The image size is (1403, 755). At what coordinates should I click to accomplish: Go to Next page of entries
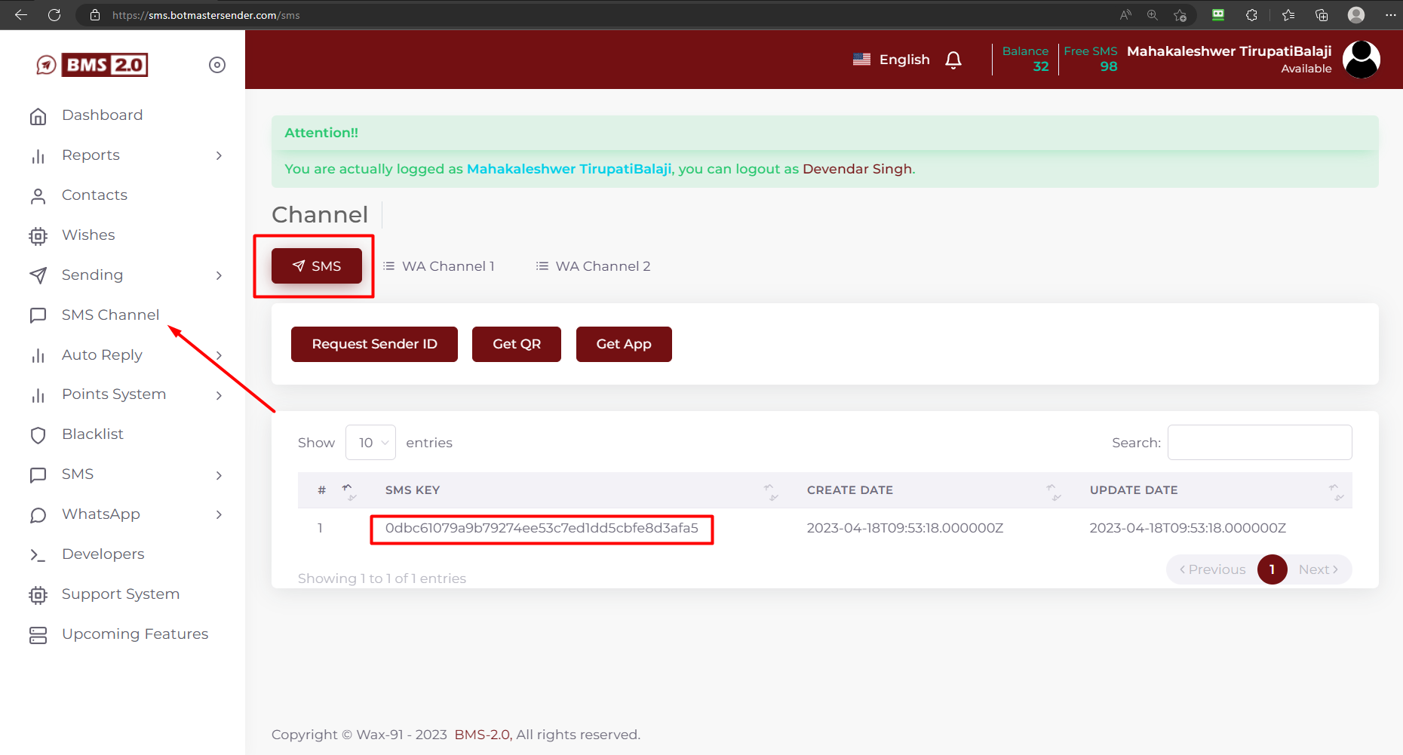[x=1319, y=569]
